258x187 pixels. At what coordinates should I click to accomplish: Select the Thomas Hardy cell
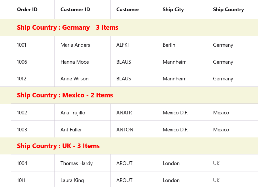[x=77, y=163]
